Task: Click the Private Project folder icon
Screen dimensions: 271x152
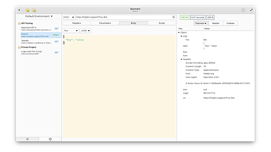Action: (x=19, y=47)
